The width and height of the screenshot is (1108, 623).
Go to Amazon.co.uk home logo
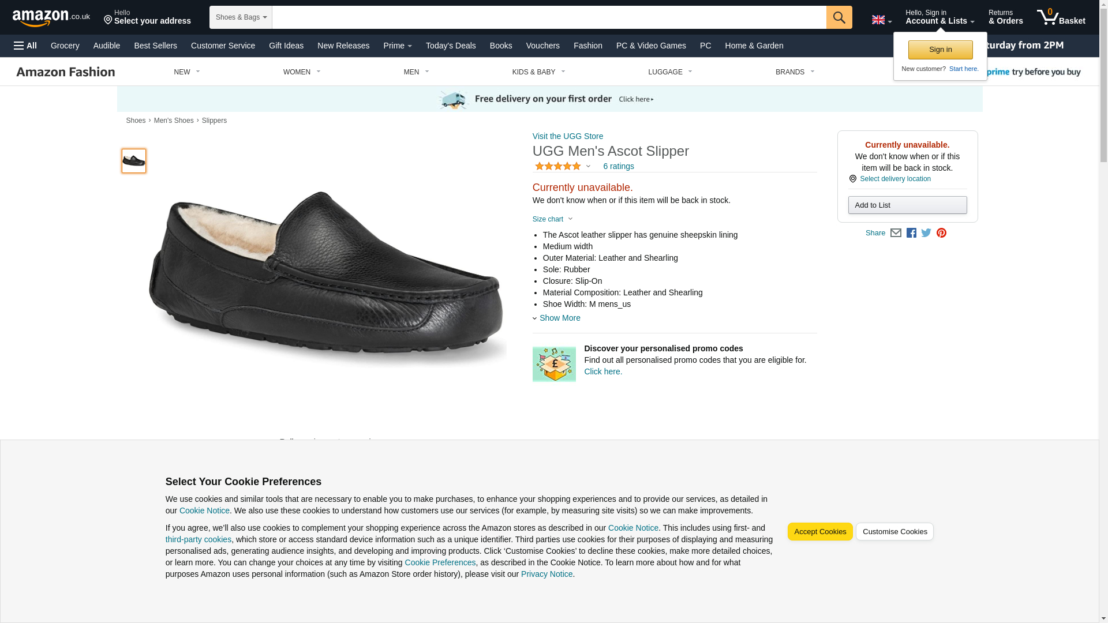(51, 18)
